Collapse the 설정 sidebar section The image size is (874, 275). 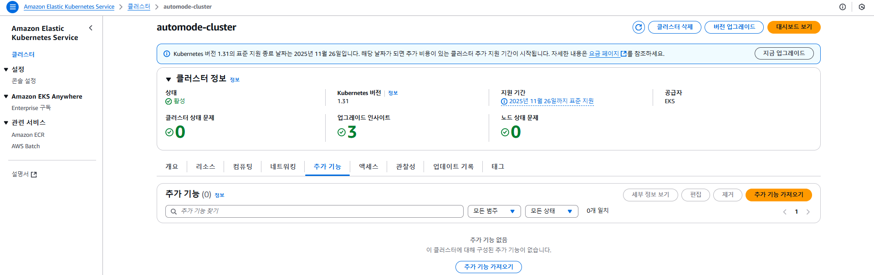pos(6,70)
